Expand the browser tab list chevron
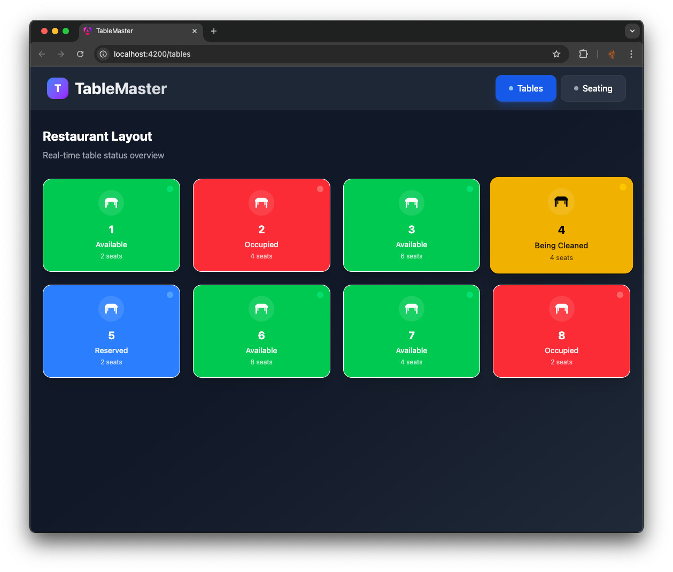This screenshot has width=673, height=572. point(632,31)
